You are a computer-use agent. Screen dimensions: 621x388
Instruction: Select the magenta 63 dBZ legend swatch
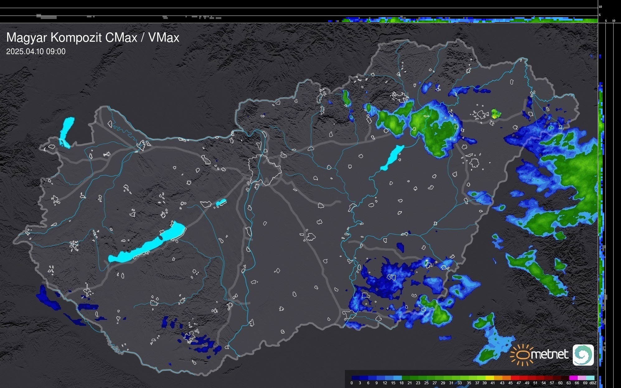pyautogui.click(x=573, y=378)
